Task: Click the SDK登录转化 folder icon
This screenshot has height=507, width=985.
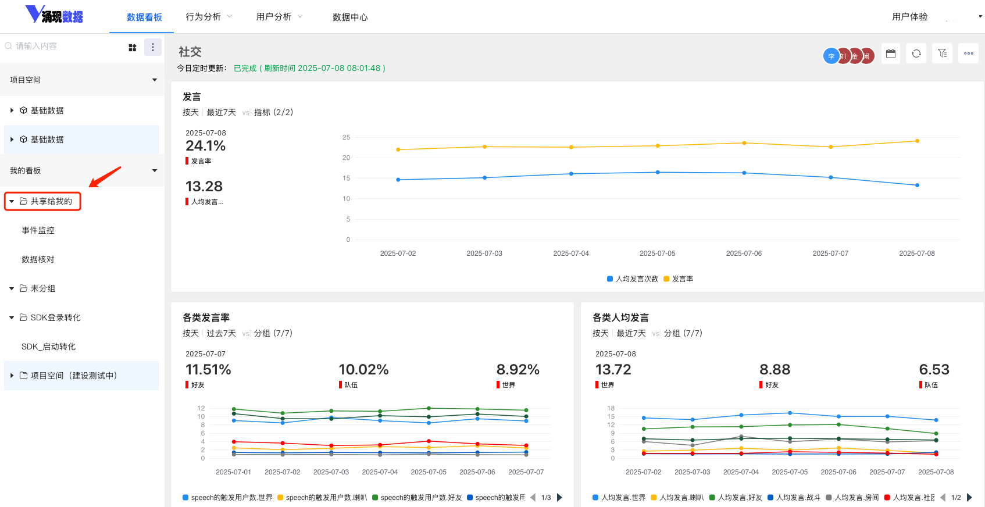Action: (24, 317)
